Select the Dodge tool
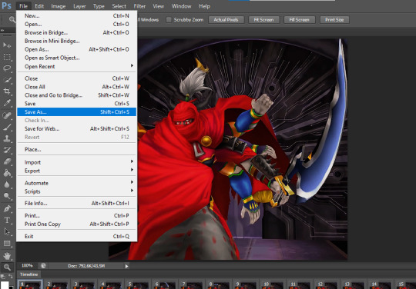Viewport: 416px width, 289px height. pos(7,196)
